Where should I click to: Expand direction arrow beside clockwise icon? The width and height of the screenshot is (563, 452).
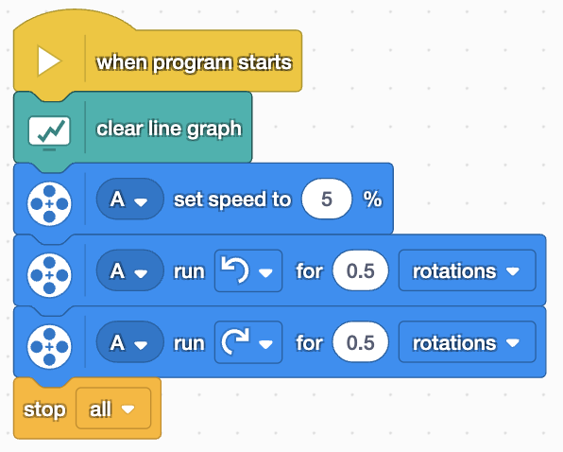tap(265, 345)
